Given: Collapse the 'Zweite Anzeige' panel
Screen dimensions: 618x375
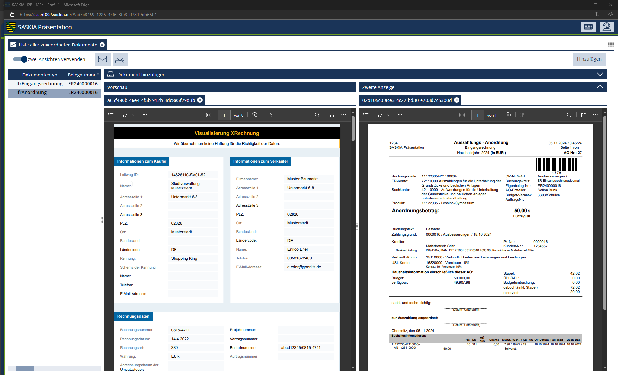Looking at the screenshot, I should (600, 87).
